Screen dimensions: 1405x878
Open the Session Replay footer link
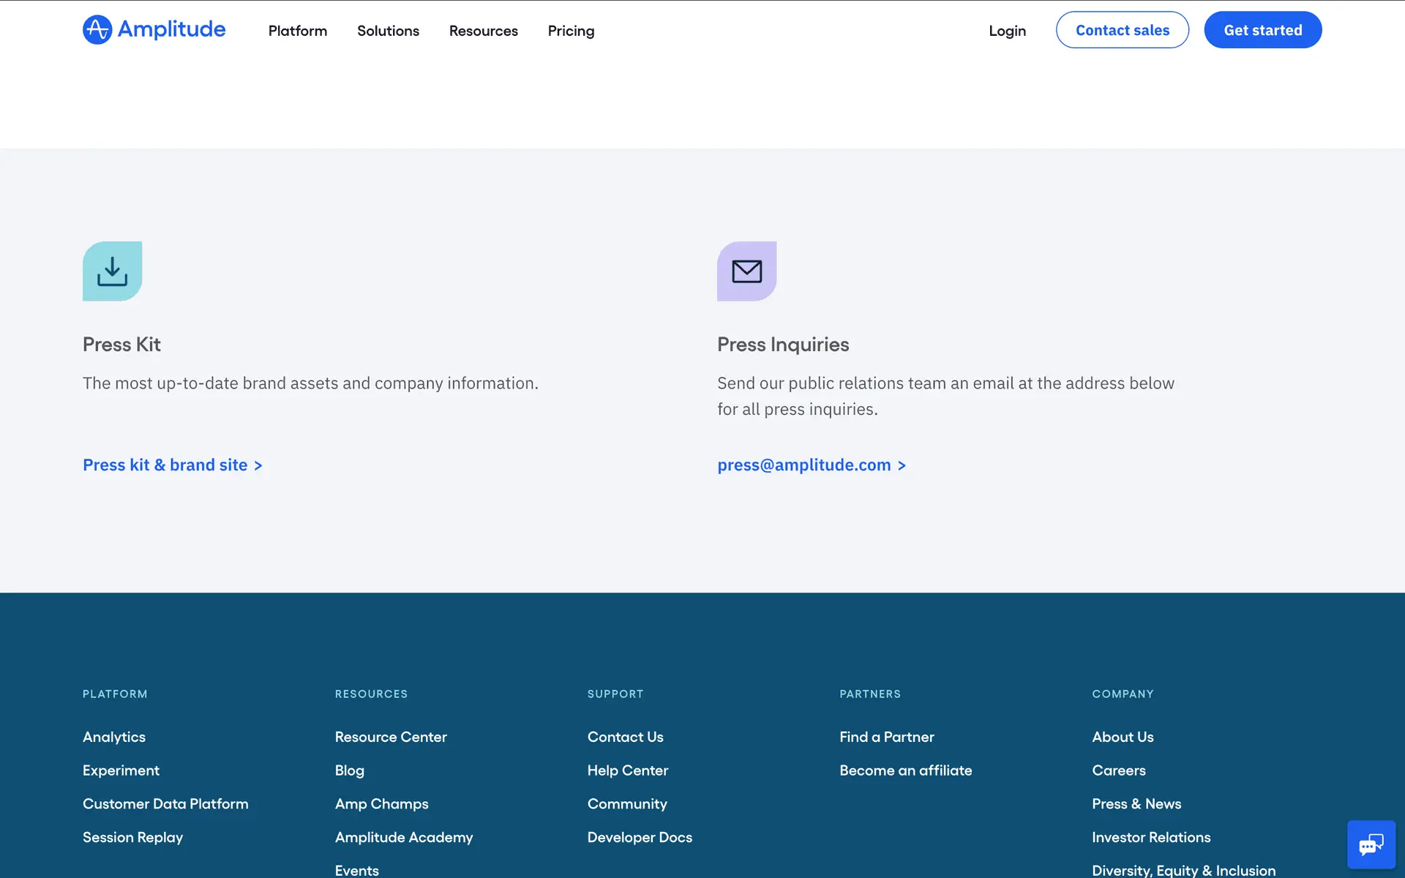click(132, 837)
